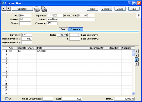Screen dimensions: 142x102
Task: Select row number 2 in the grid
Action: [x=5, y=55]
